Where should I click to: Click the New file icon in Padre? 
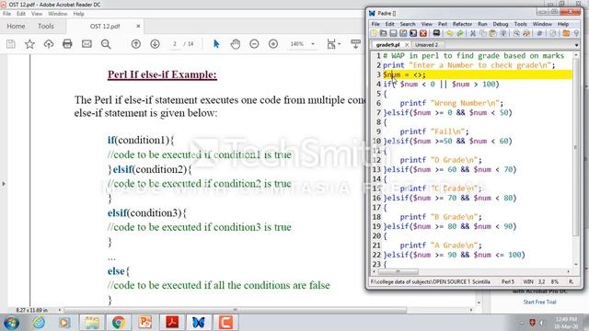374,33
